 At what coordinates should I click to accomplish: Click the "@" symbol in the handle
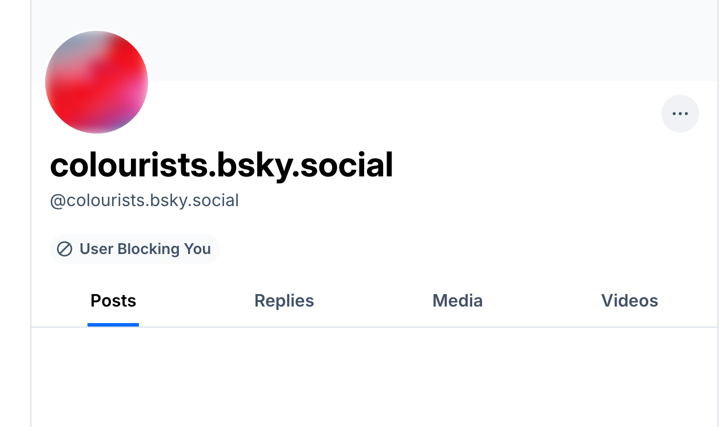pyautogui.click(x=58, y=201)
